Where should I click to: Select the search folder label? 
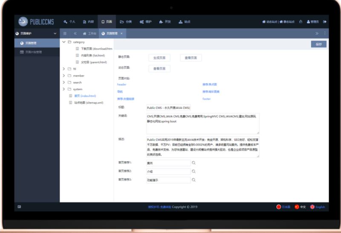pos(78,82)
